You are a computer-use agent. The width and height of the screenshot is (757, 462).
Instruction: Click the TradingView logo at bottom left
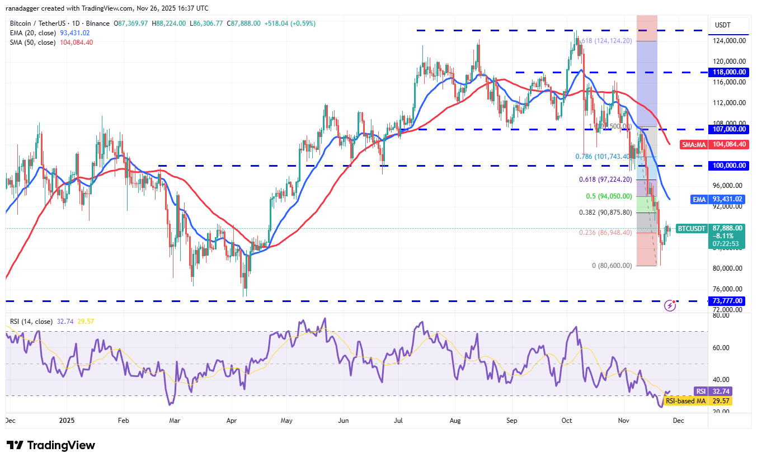click(x=50, y=445)
